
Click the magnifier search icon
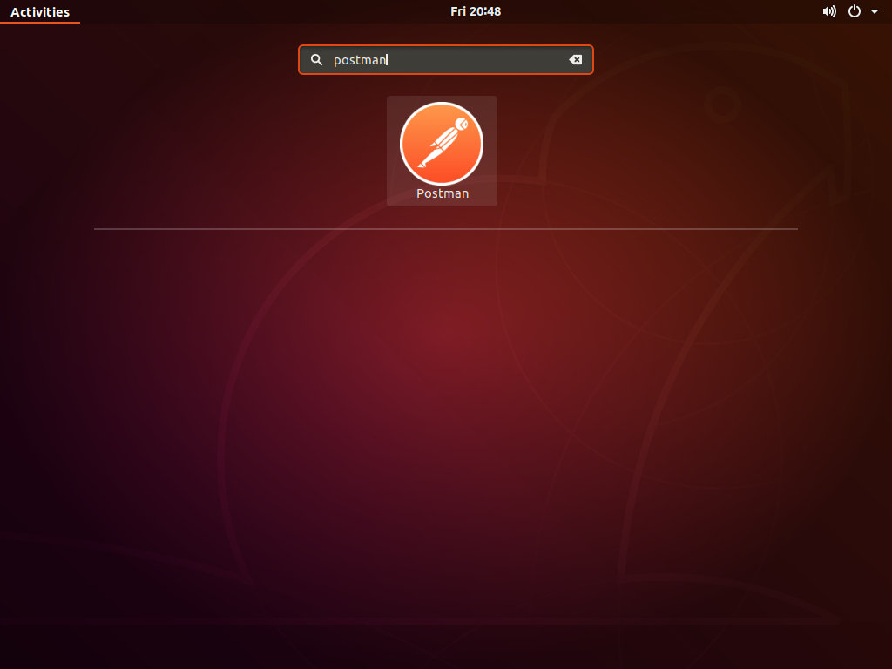pyautogui.click(x=316, y=60)
